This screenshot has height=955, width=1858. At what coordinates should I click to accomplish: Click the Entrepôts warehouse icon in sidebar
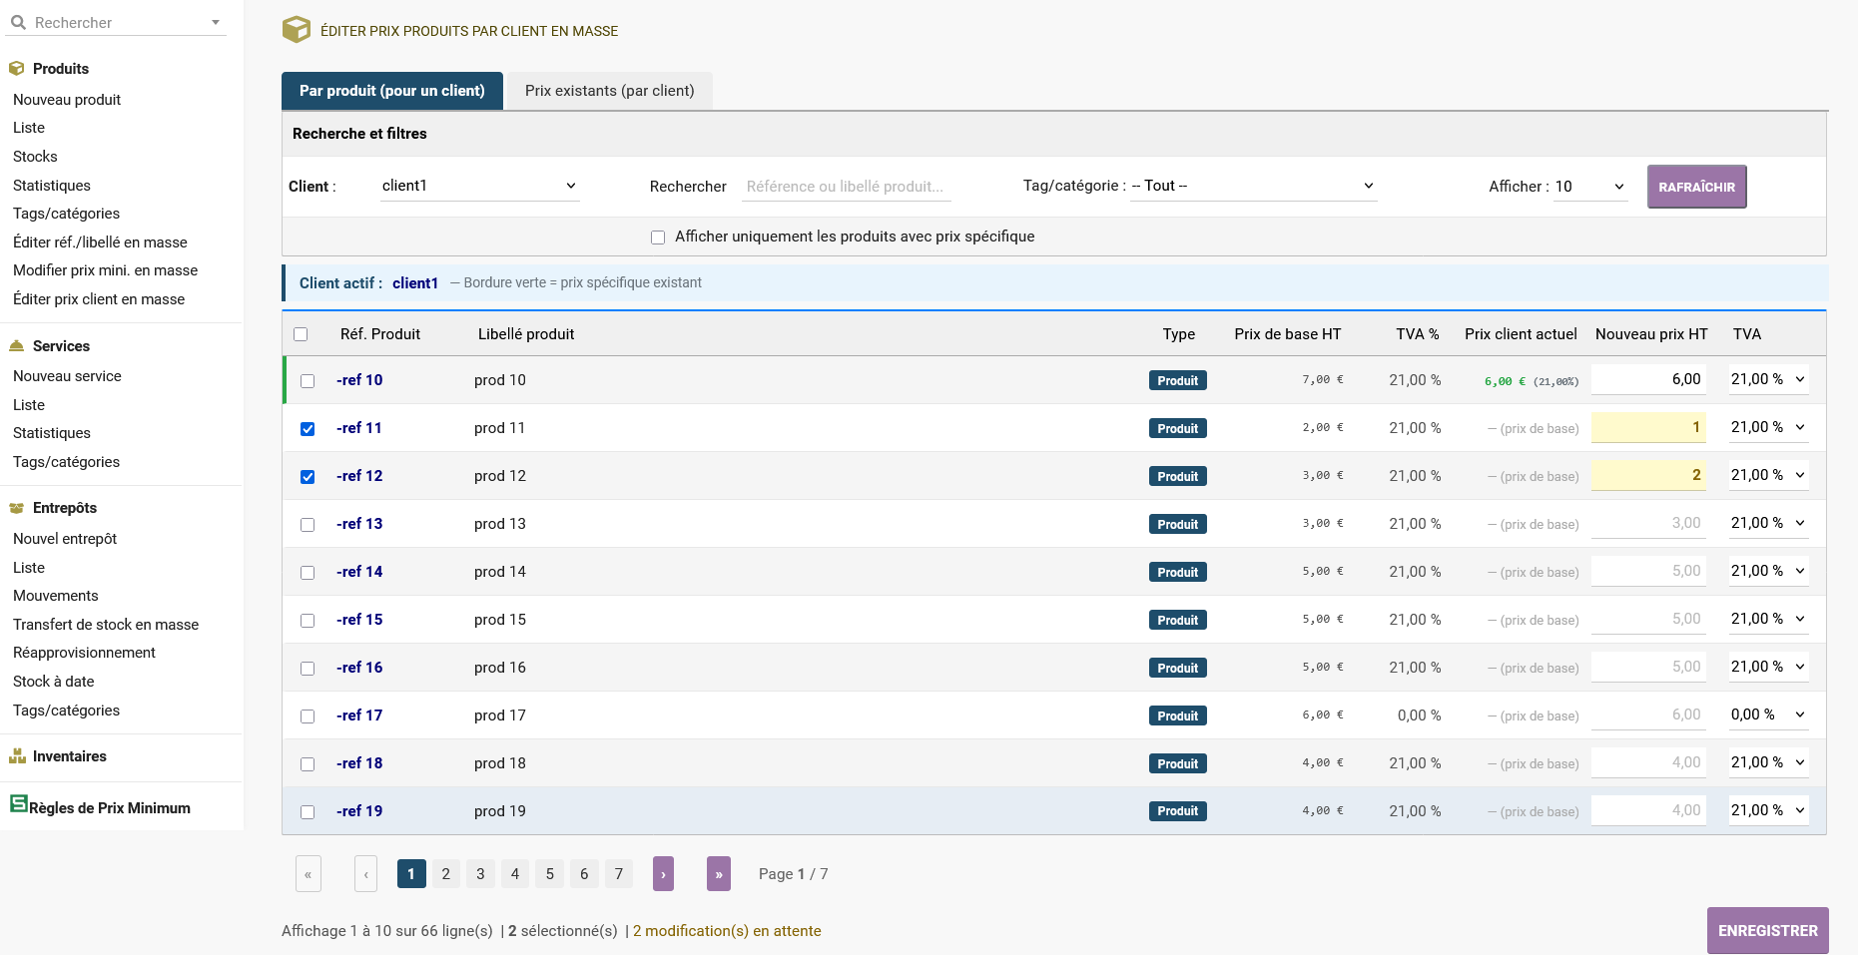[16, 508]
